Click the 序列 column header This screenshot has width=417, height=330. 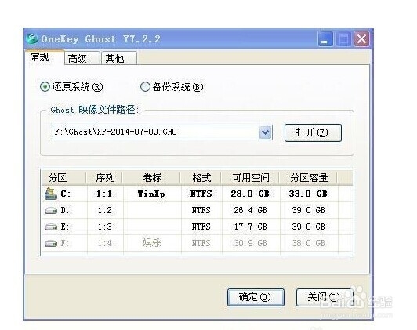point(105,178)
